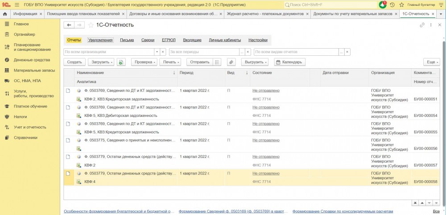This screenshot has width=446, height=215.
Task: Open the Календарь button
Action: pos(289,62)
